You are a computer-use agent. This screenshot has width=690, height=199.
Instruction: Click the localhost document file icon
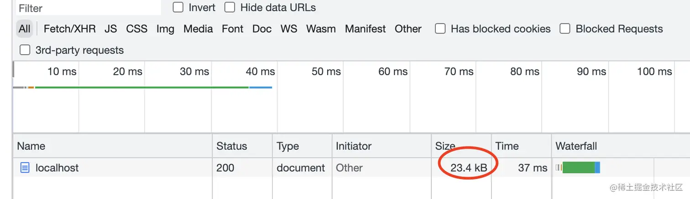[x=25, y=168]
